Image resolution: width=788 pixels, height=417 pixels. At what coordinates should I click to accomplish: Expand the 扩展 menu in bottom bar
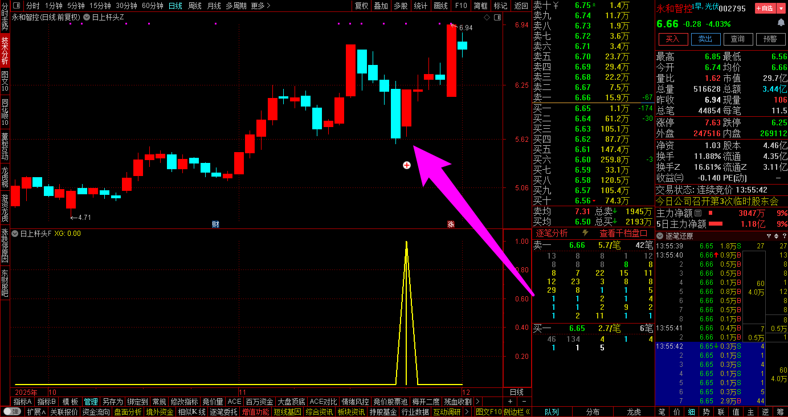[36, 411]
